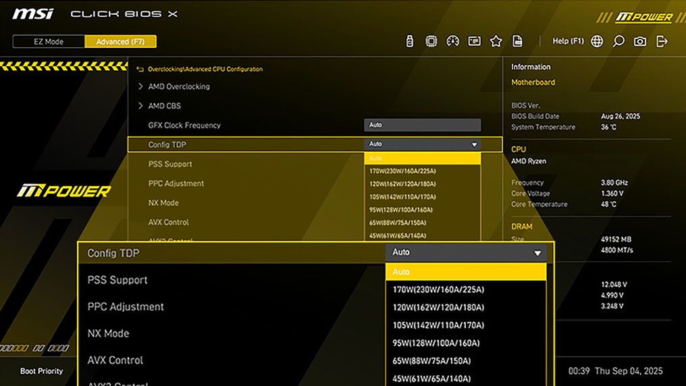Click the 3.248 V voltage reading

612,306
